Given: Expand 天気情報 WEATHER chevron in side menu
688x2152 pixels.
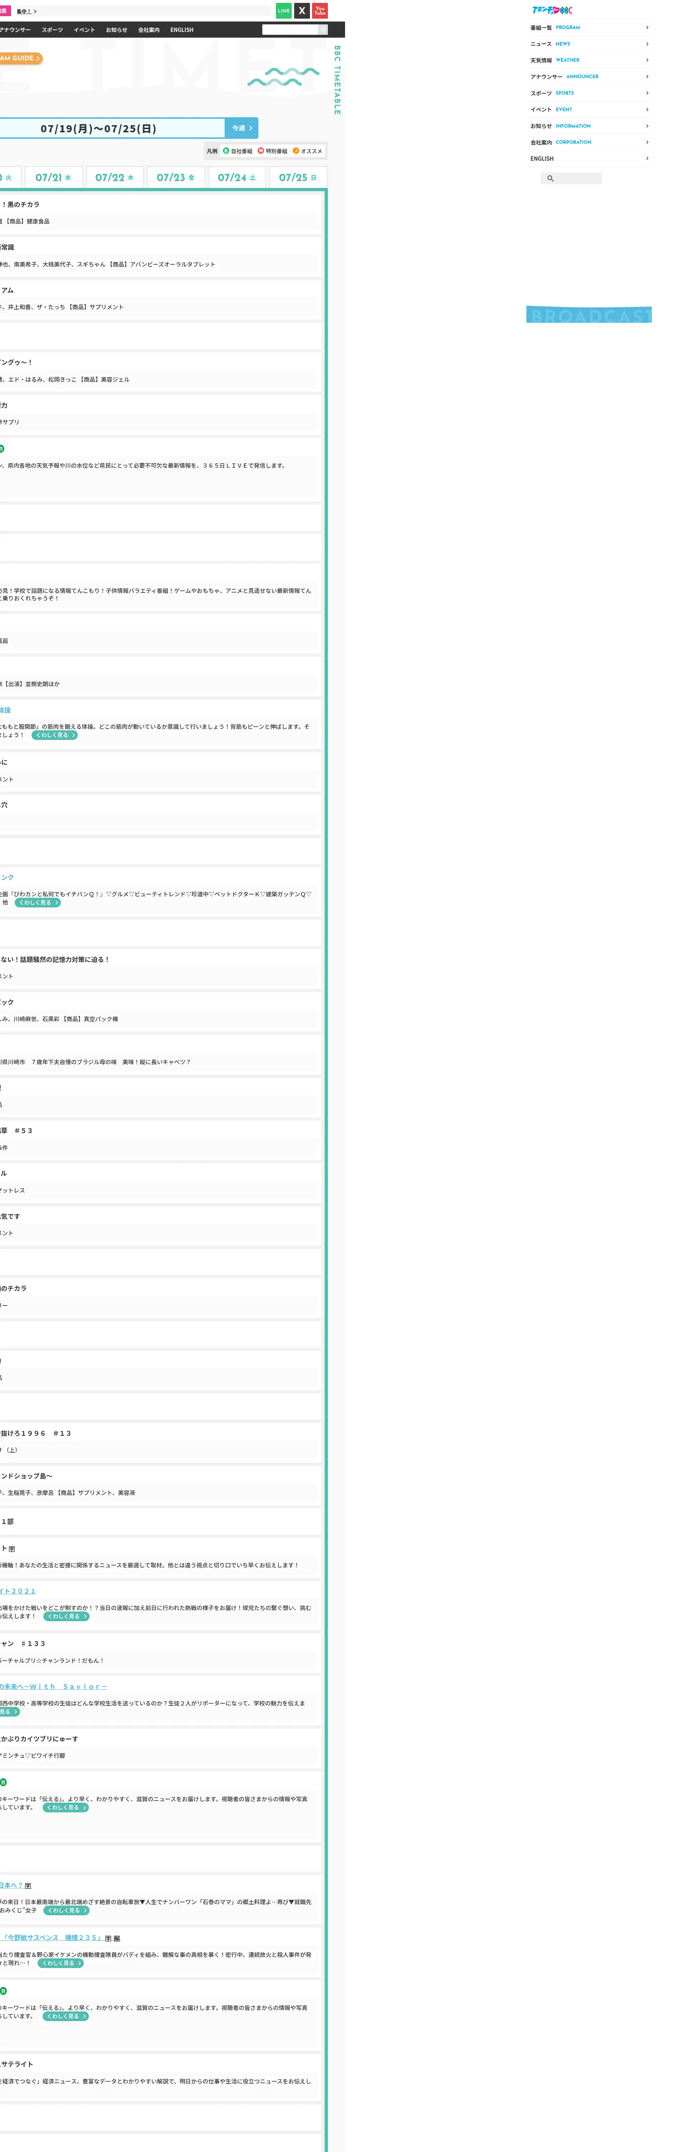Looking at the screenshot, I should tap(647, 60).
